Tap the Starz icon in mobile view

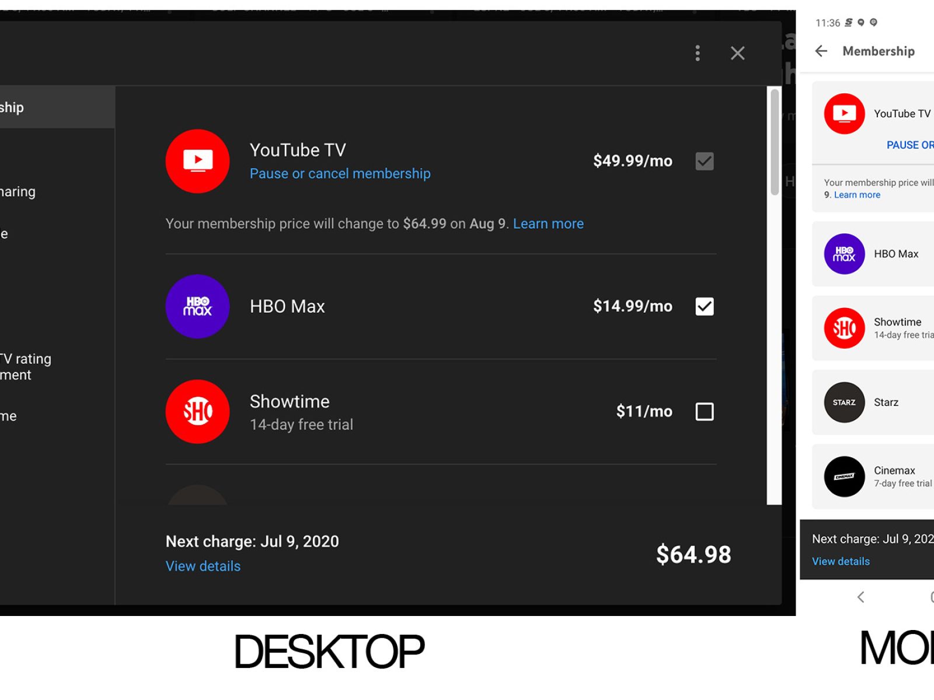(844, 402)
